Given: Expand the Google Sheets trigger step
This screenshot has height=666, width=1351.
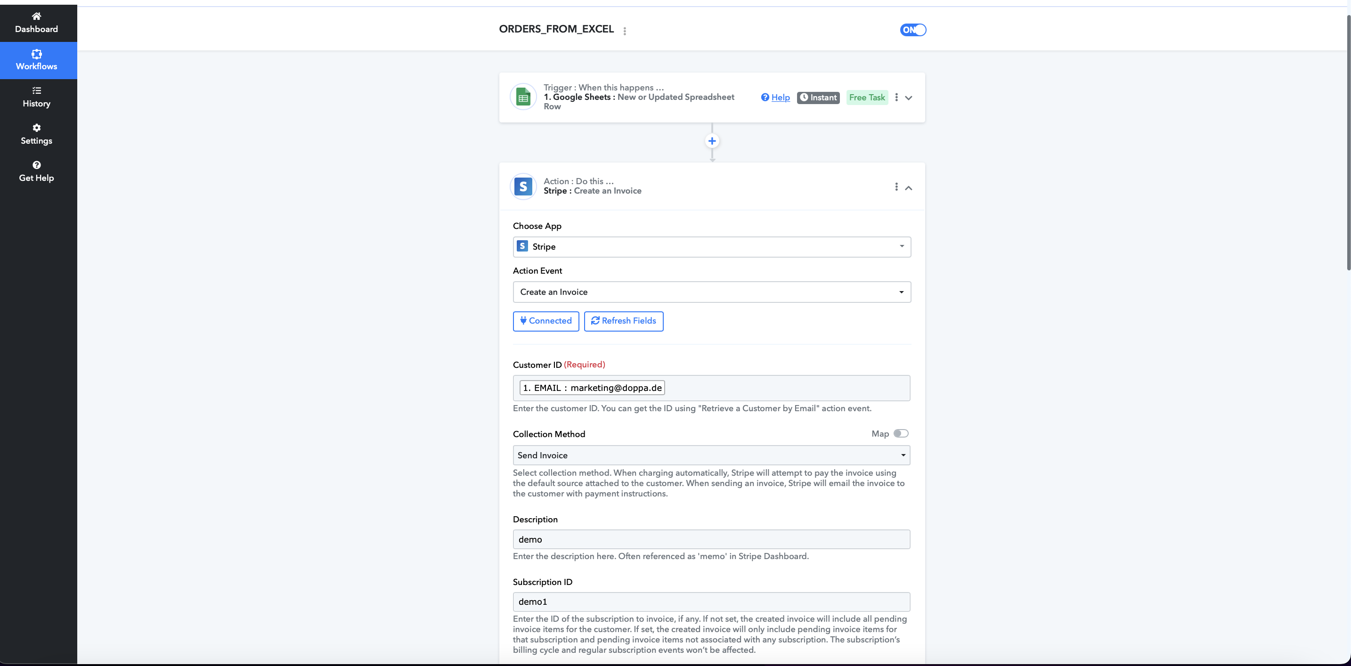Looking at the screenshot, I should [909, 98].
